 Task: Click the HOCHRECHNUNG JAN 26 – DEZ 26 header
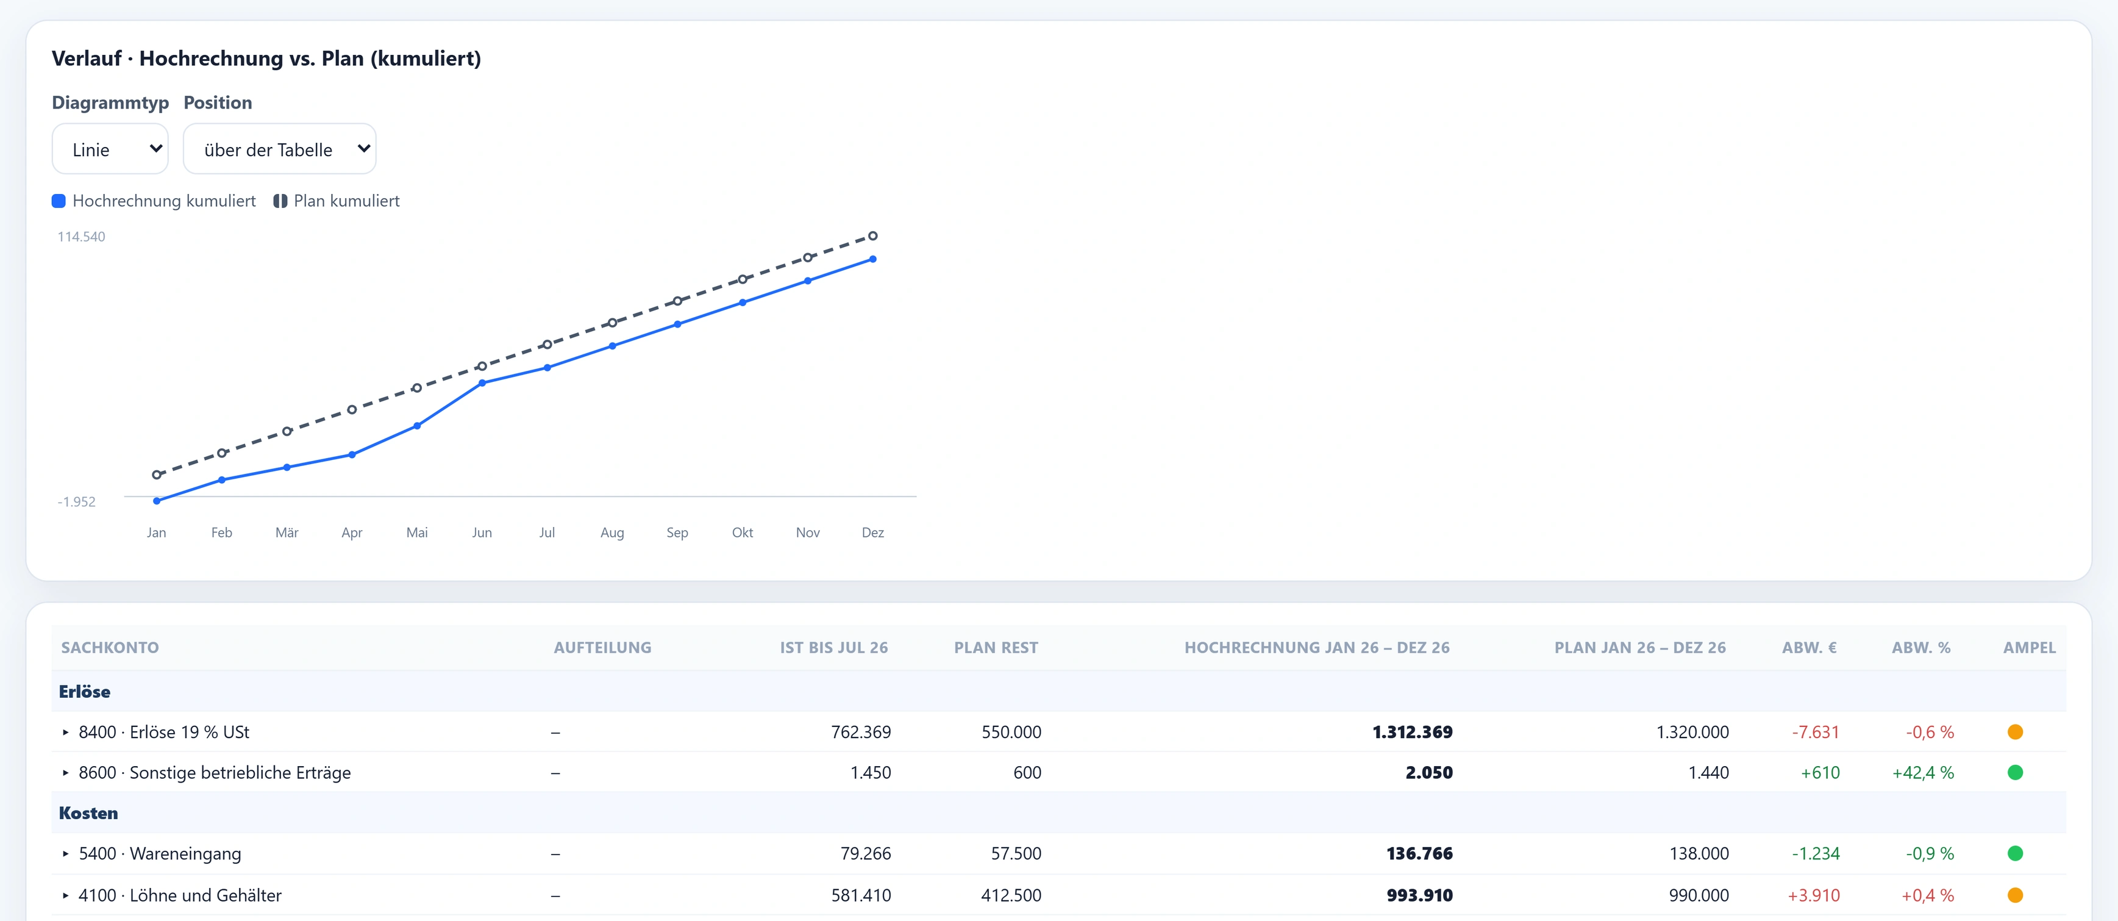pos(1317,648)
